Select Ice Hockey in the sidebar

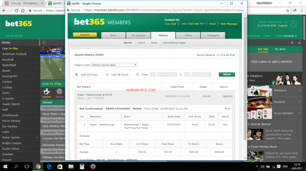pos(9,126)
